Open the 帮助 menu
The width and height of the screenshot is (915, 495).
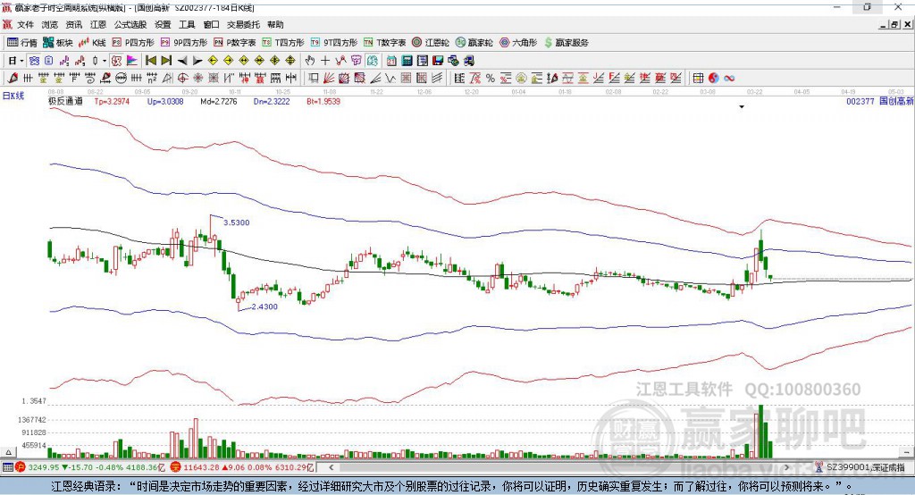[275, 24]
